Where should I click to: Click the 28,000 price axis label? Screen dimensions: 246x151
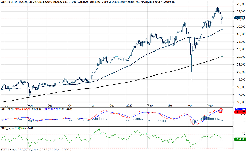(241, 12)
